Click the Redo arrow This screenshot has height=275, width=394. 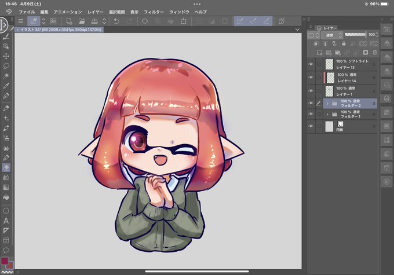coord(130,21)
